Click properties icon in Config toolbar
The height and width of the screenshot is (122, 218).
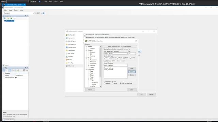10,70
